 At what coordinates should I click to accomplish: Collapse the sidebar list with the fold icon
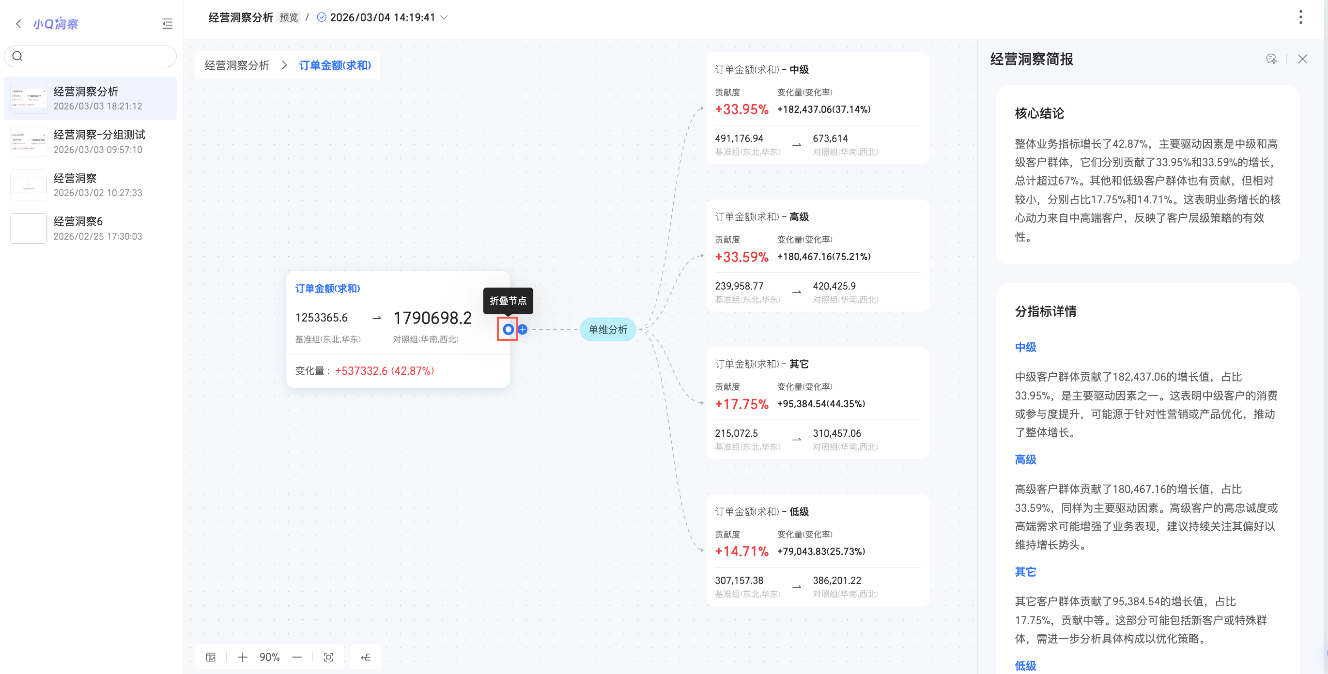point(167,24)
